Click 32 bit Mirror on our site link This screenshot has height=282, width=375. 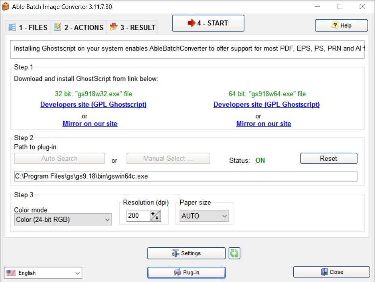tap(90, 124)
